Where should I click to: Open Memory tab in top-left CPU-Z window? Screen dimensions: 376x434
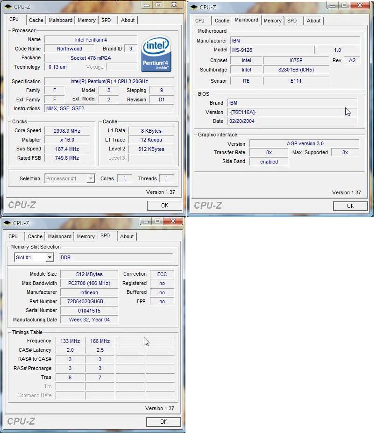[x=86, y=20]
